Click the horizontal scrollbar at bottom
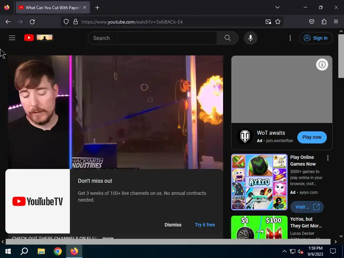344x258 pixels. click(168, 242)
